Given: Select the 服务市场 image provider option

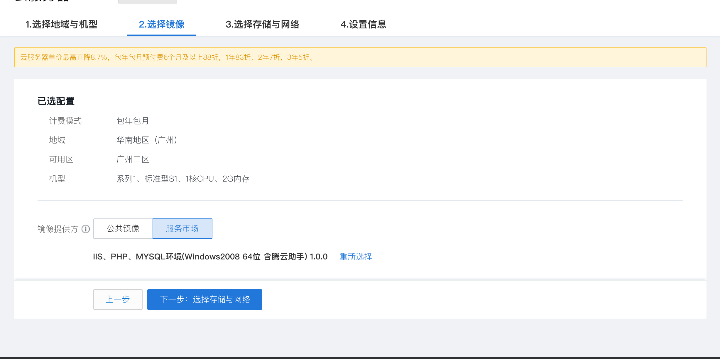Looking at the screenshot, I should (x=182, y=229).
